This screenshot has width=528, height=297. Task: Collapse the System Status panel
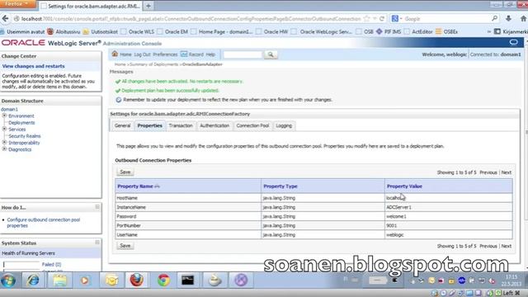(97, 242)
